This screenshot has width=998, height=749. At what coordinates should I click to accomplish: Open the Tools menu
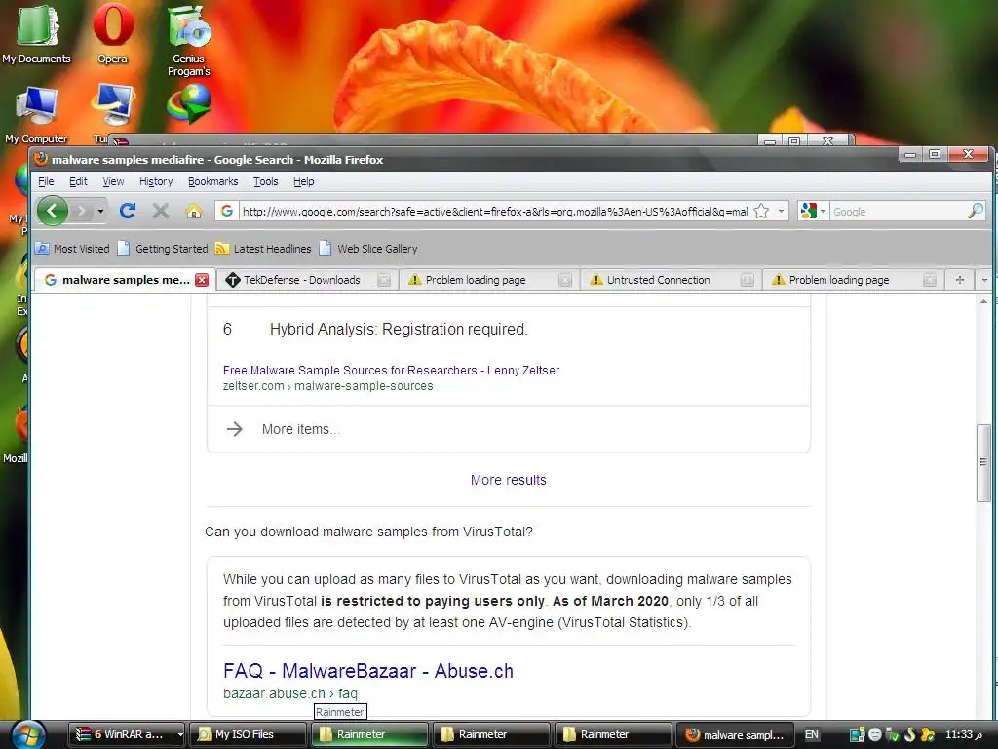[265, 181]
